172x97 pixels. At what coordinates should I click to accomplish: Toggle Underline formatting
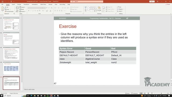[x=33, y=11]
